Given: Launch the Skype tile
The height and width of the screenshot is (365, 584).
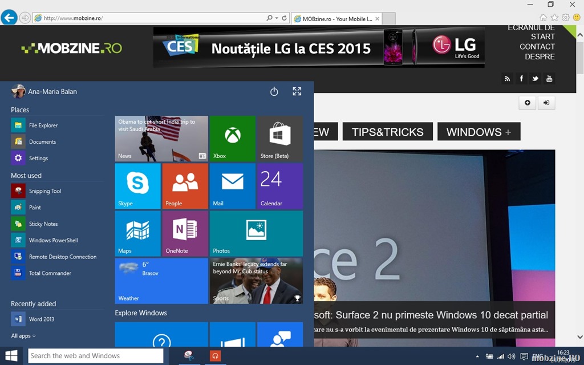Looking at the screenshot, I should (138, 186).
